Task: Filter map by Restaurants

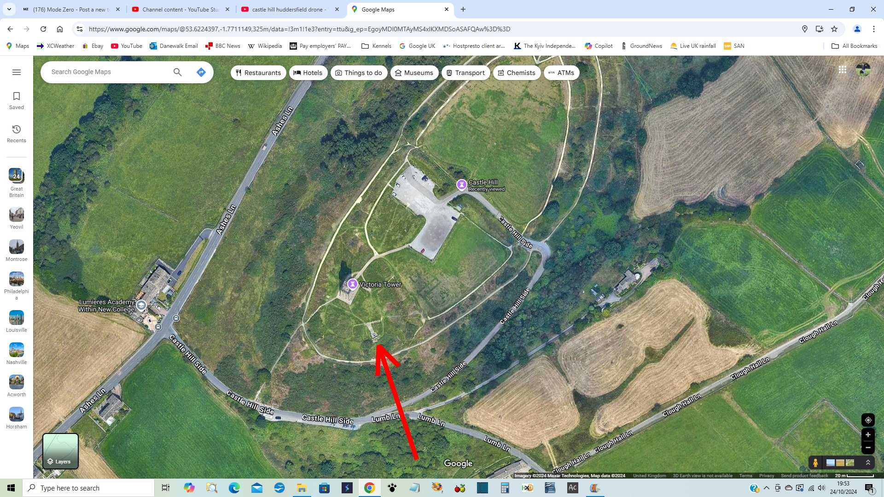Action: pyautogui.click(x=258, y=73)
